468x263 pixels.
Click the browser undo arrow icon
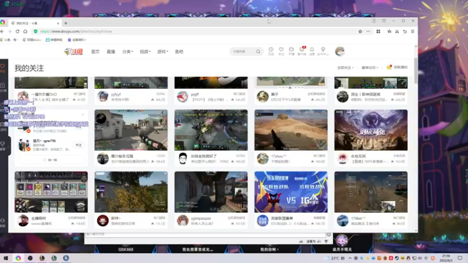coord(405,32)
